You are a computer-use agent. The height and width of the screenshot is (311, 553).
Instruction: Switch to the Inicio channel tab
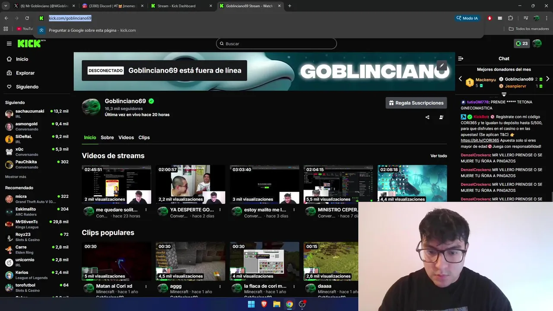[x=90, y=137]
